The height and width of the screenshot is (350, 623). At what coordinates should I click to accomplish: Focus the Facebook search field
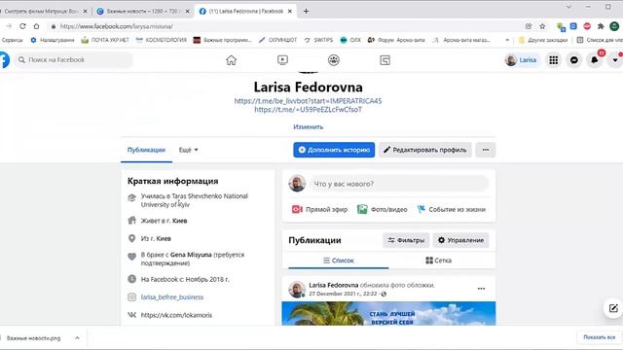[x=74, y=60]
